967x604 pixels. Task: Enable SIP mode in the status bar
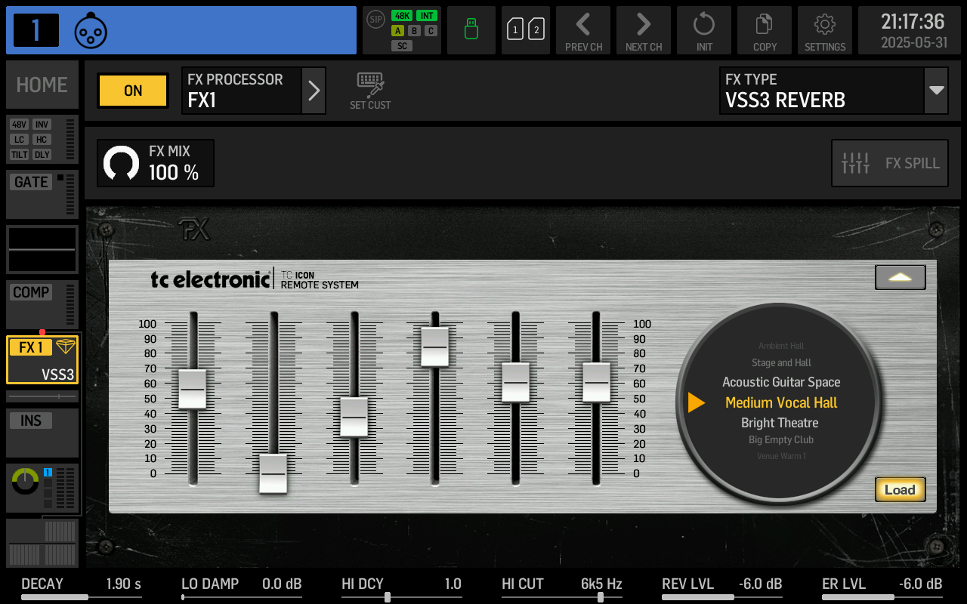pyautogui.click(x=375, y=20)
